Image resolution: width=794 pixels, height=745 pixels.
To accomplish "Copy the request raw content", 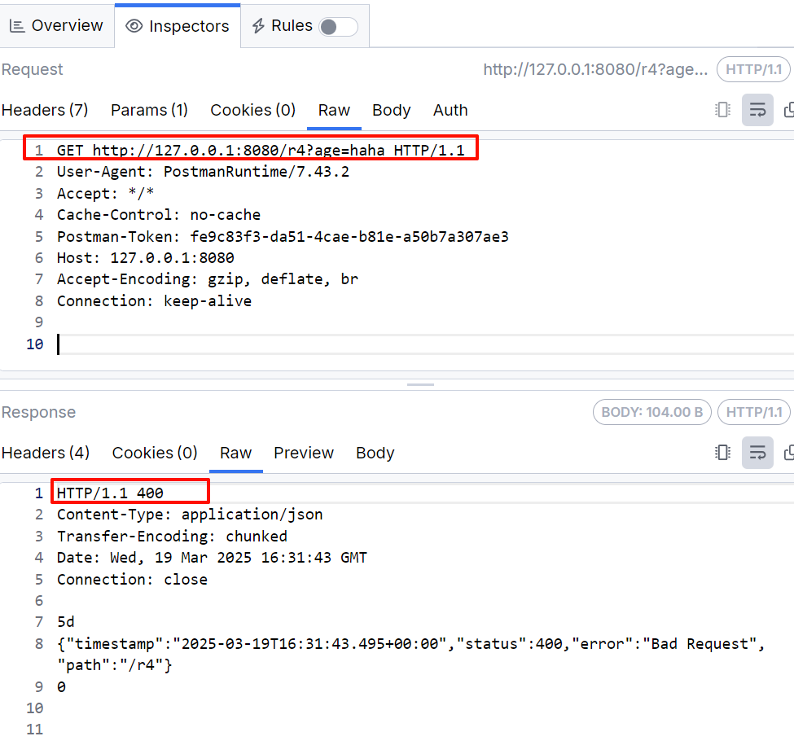I will click(788, 110).
